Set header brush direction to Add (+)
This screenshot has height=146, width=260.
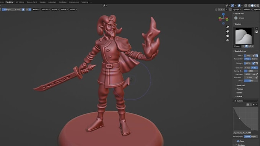point(27,10)
